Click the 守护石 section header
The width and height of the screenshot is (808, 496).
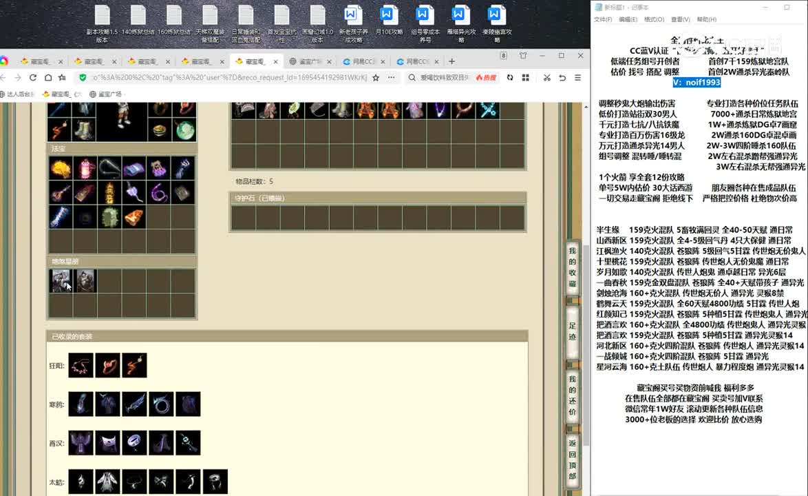pyautogui.click(x=378, y=198)
